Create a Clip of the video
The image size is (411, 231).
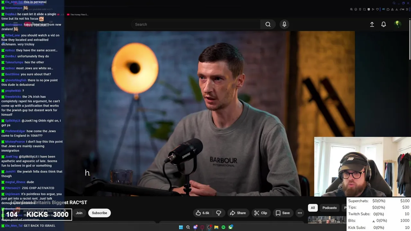(260, 213)
